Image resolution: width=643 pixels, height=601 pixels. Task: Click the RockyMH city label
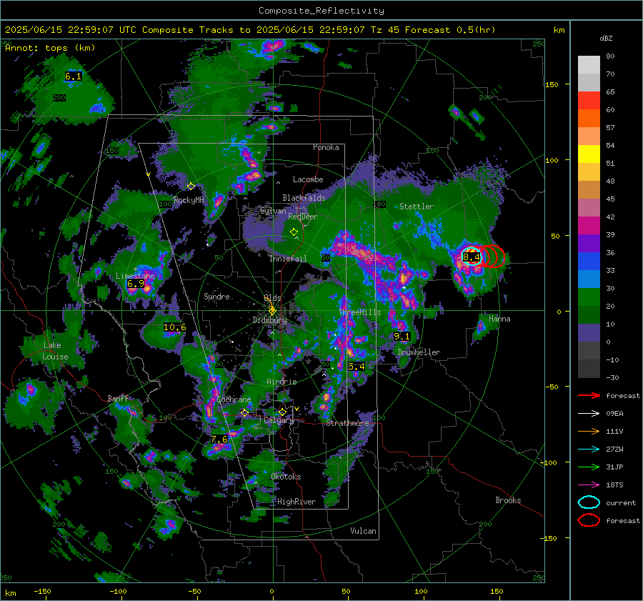coord(189,200)
